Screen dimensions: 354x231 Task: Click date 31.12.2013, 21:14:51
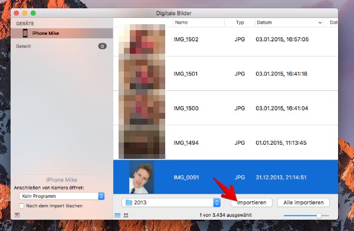pos(281,177)
